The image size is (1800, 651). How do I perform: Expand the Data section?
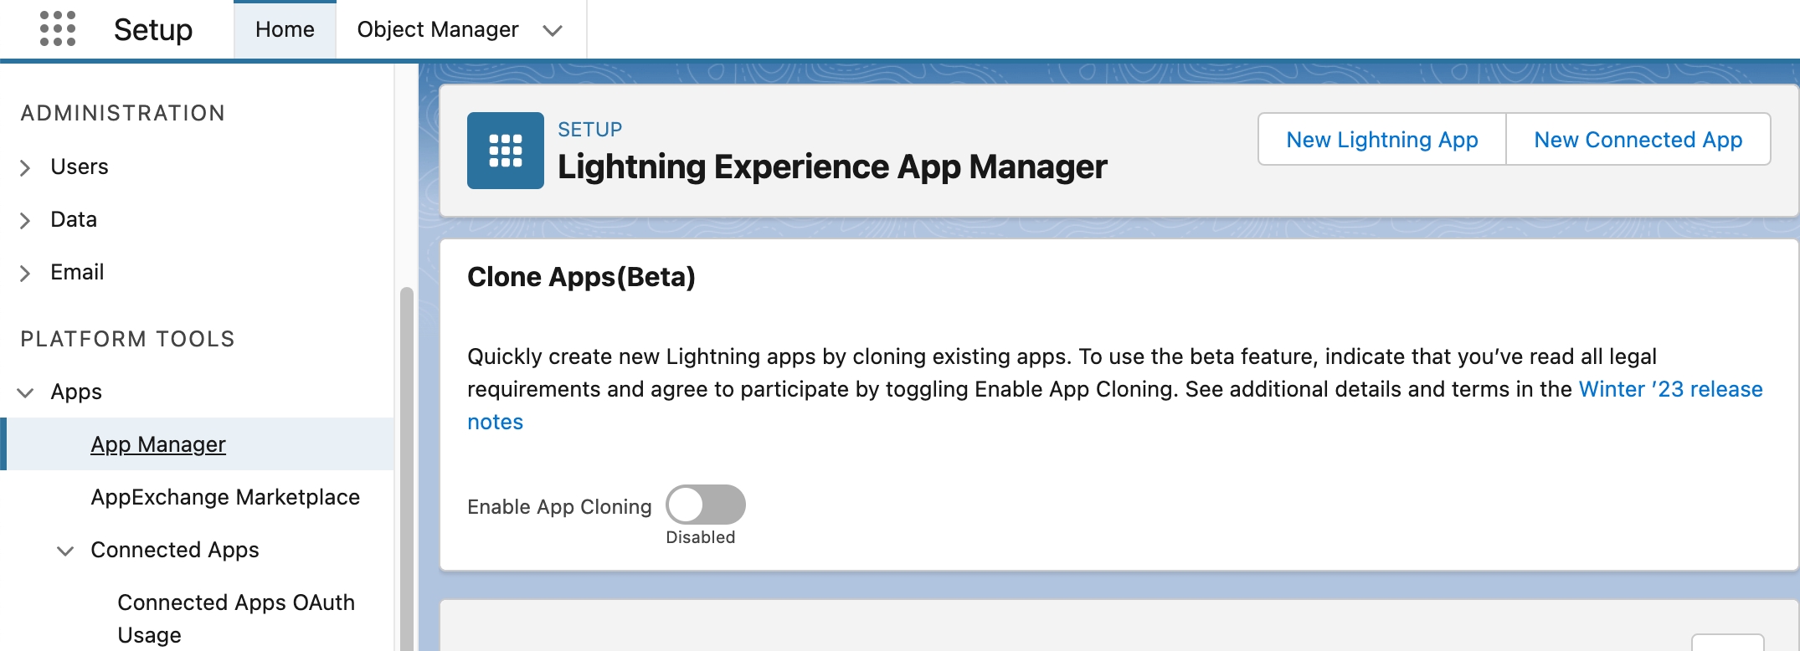25,220
